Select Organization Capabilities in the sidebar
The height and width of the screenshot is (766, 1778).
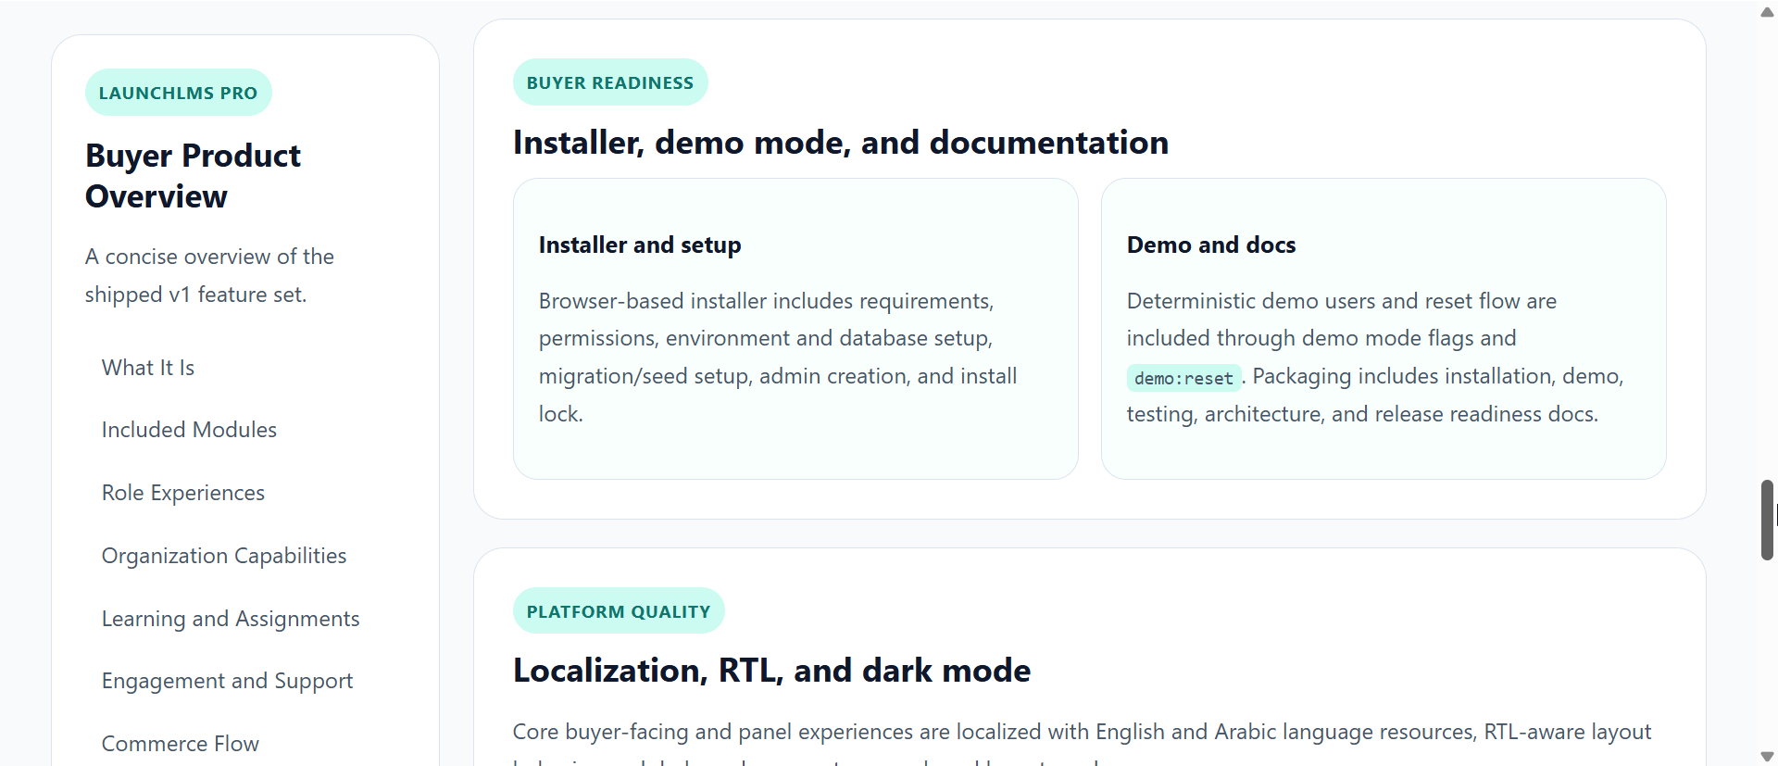pyautogui.click(x=224, y=556)
